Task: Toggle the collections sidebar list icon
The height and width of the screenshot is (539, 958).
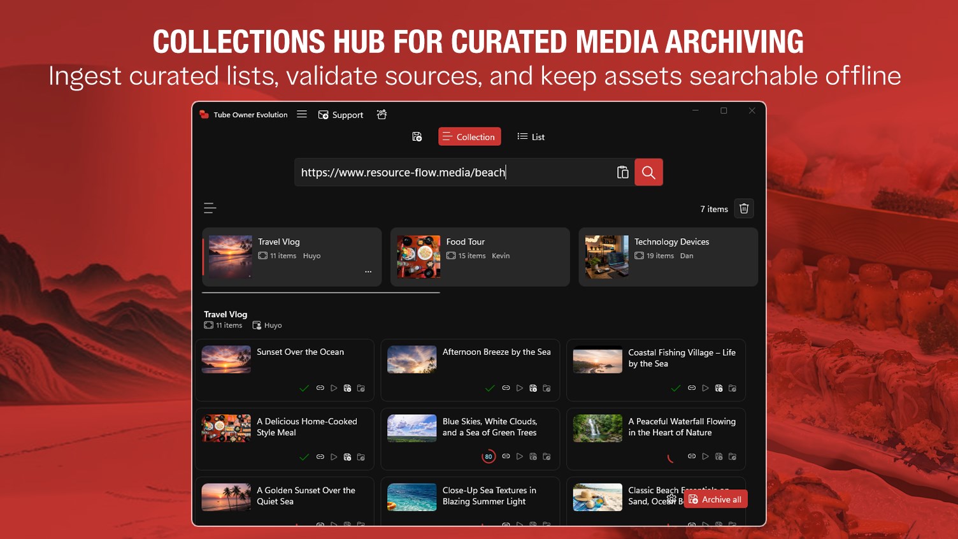Action: (x=210, y=208)
